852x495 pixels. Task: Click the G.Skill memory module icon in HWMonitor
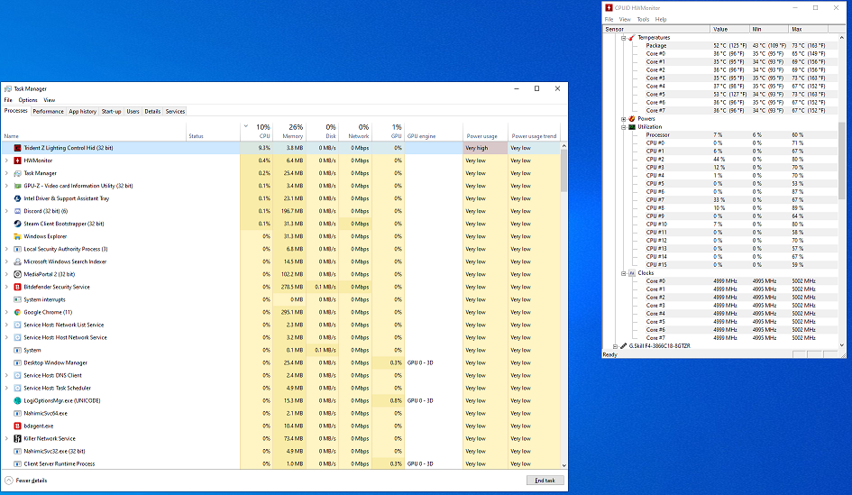pos(623,345)
